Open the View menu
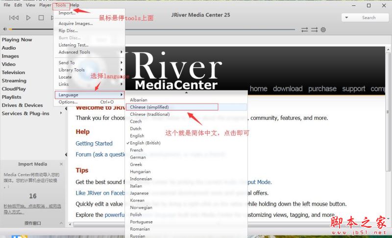This screenshot has width=392, height=238. (x=30, y=5)
